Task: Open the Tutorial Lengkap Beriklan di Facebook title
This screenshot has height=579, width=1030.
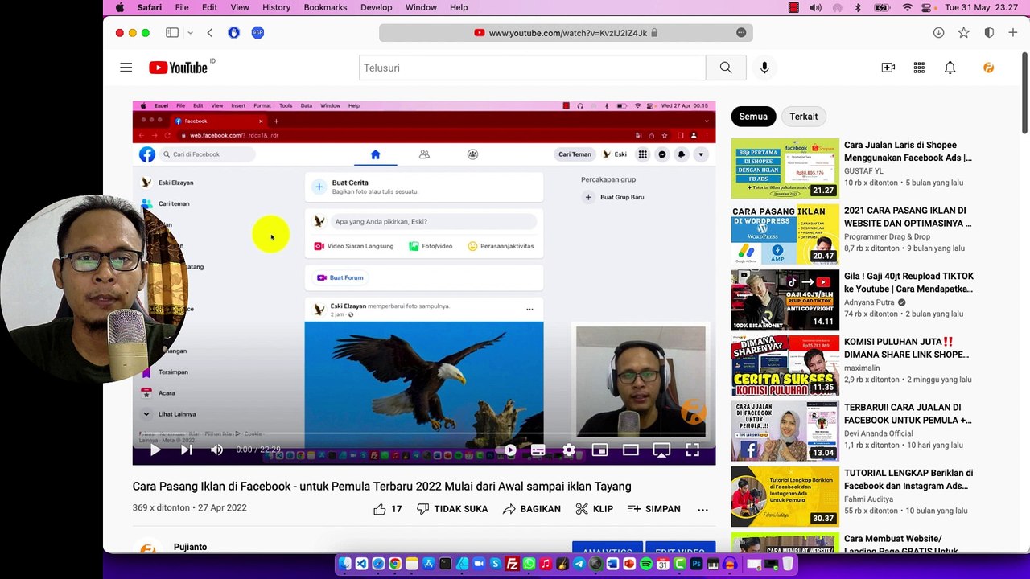Action: click(908, 479)
